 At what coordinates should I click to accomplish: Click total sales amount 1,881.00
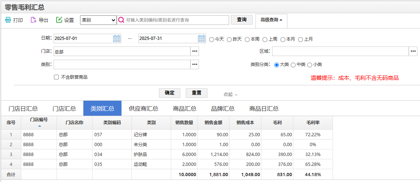[213, 175]
